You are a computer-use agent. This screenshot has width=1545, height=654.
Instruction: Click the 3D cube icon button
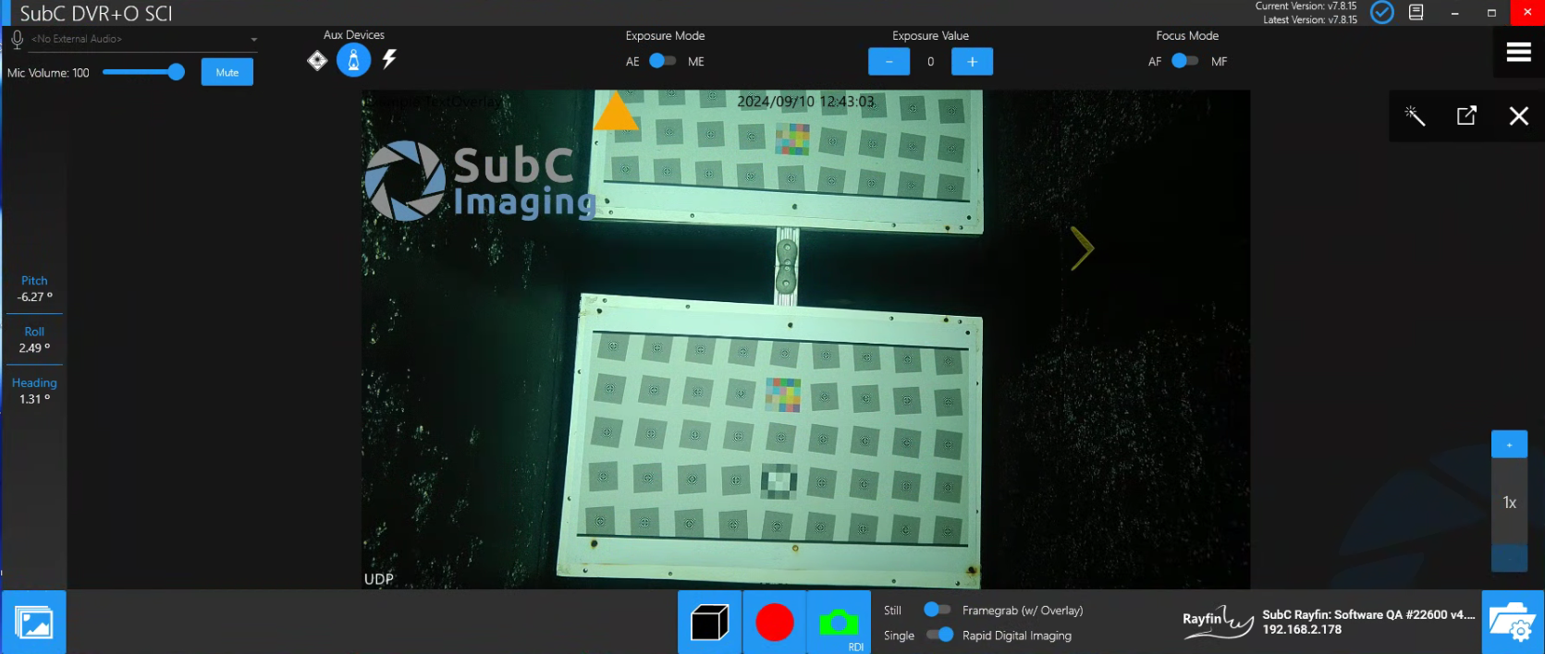(x=709, y=623)
